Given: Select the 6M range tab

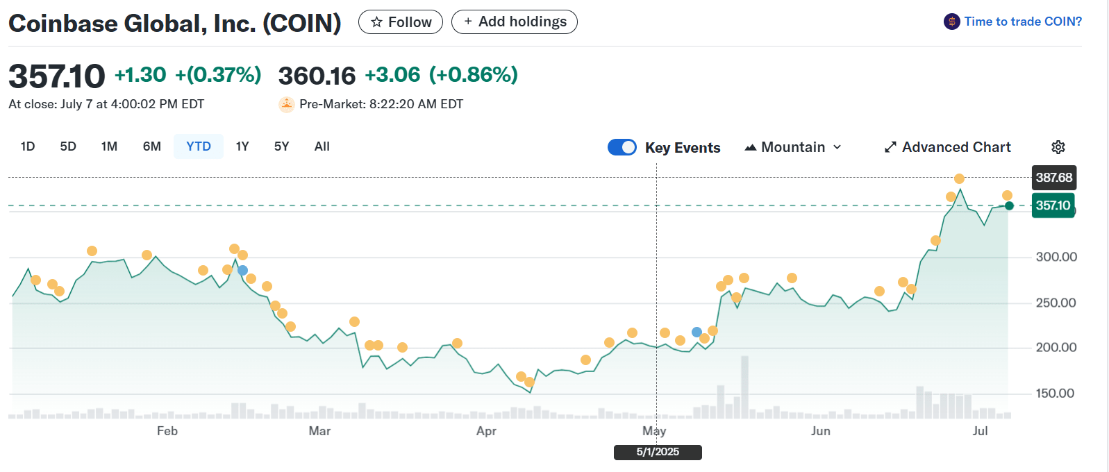Looking at the screenshot, I should [152, 146].
